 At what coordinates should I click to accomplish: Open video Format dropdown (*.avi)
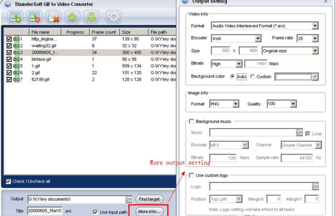tap(315, 26)
